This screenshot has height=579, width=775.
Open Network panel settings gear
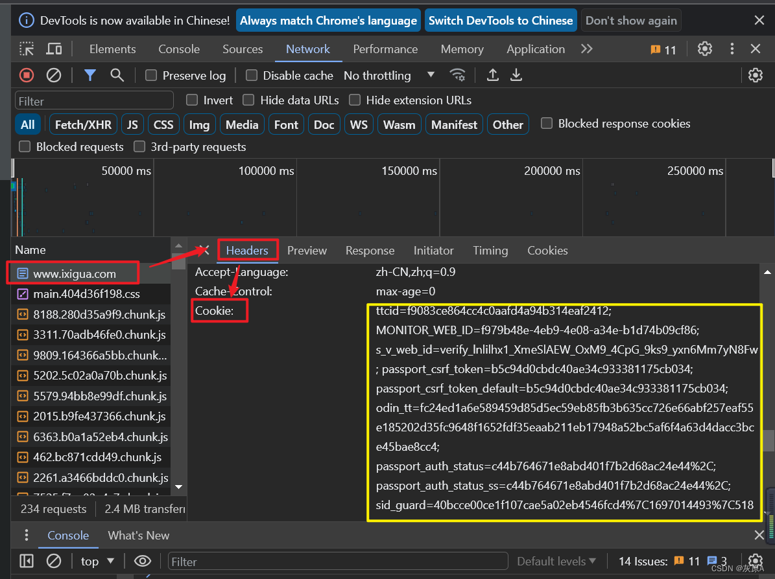pos(756,75)
